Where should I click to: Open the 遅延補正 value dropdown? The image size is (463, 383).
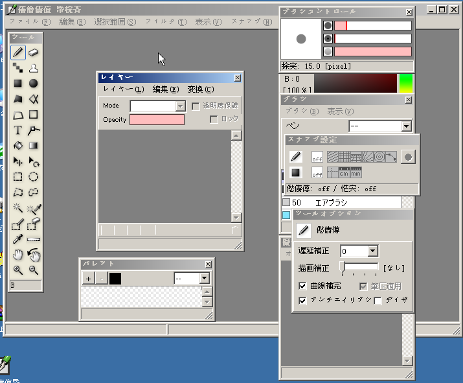[x=372, y=251]
